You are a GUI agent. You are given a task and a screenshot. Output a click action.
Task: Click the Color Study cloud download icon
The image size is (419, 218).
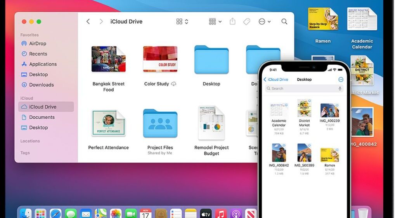174,84
